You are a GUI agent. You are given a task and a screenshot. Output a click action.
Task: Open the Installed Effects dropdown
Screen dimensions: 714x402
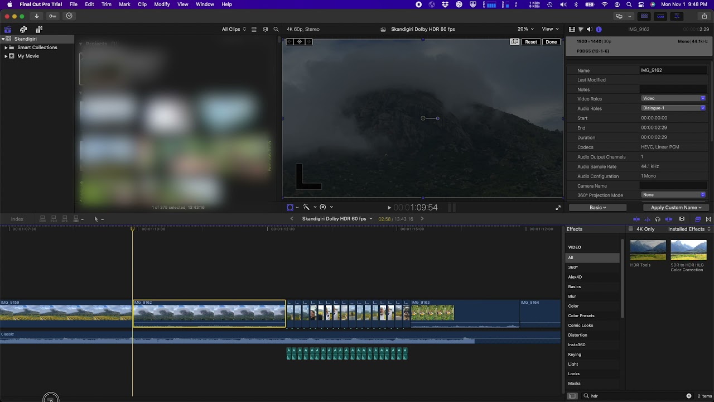click(x=689, y=229)
